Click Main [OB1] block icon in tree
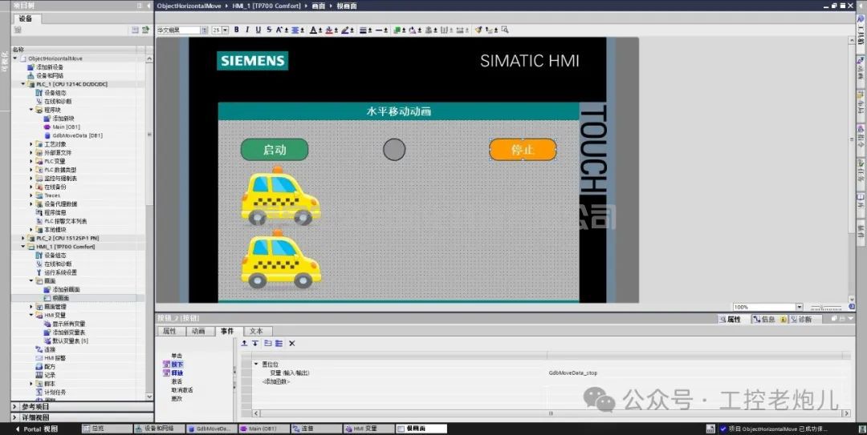The width and height of the screenshot is (867, 435). pyautogui.click(x=47, y=127)
